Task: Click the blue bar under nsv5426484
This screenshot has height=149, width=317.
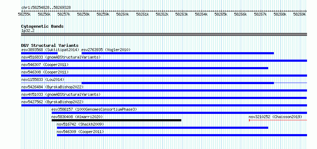Action: coord(164,90)
